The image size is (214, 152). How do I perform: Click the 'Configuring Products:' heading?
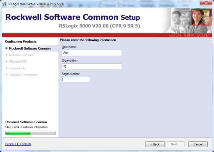click(x=21, y=42)
